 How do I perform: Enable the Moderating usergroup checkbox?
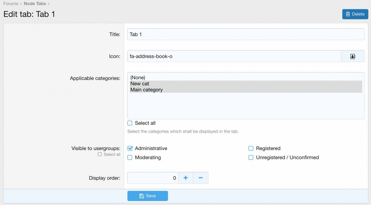130,158
